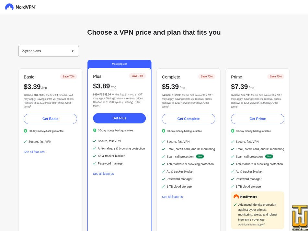The height and width of the screenshot is (231, 308).
Task: Click the checkmark next to Scam call protection in Complete
Action: pyautogui.click(x=163, y=156)
